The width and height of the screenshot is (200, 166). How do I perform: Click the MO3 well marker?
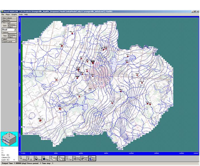(137, 75)
